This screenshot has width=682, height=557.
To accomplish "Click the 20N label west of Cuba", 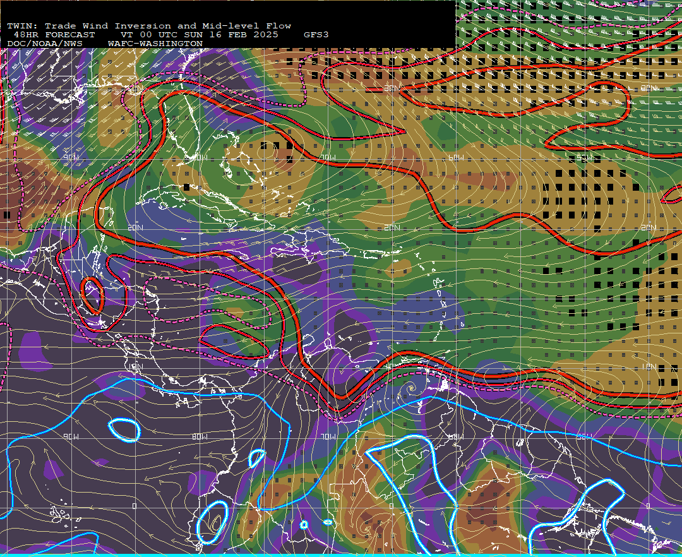I will coord(135,228).
